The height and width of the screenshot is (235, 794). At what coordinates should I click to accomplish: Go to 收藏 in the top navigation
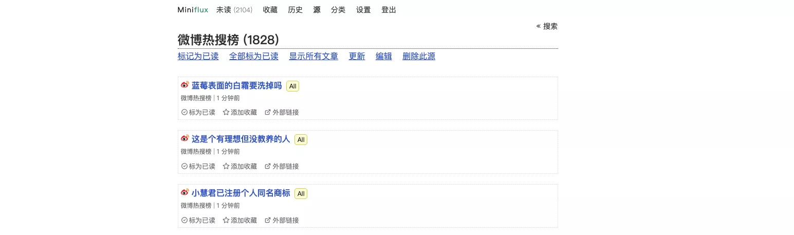point(270,10)
